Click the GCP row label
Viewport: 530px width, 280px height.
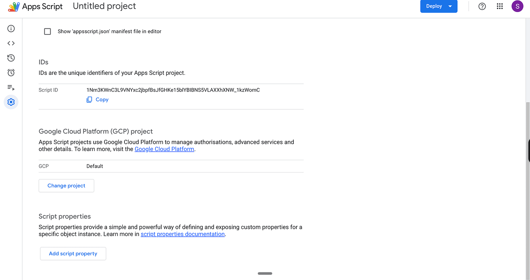pyautogui.click(x=44, y=166)
